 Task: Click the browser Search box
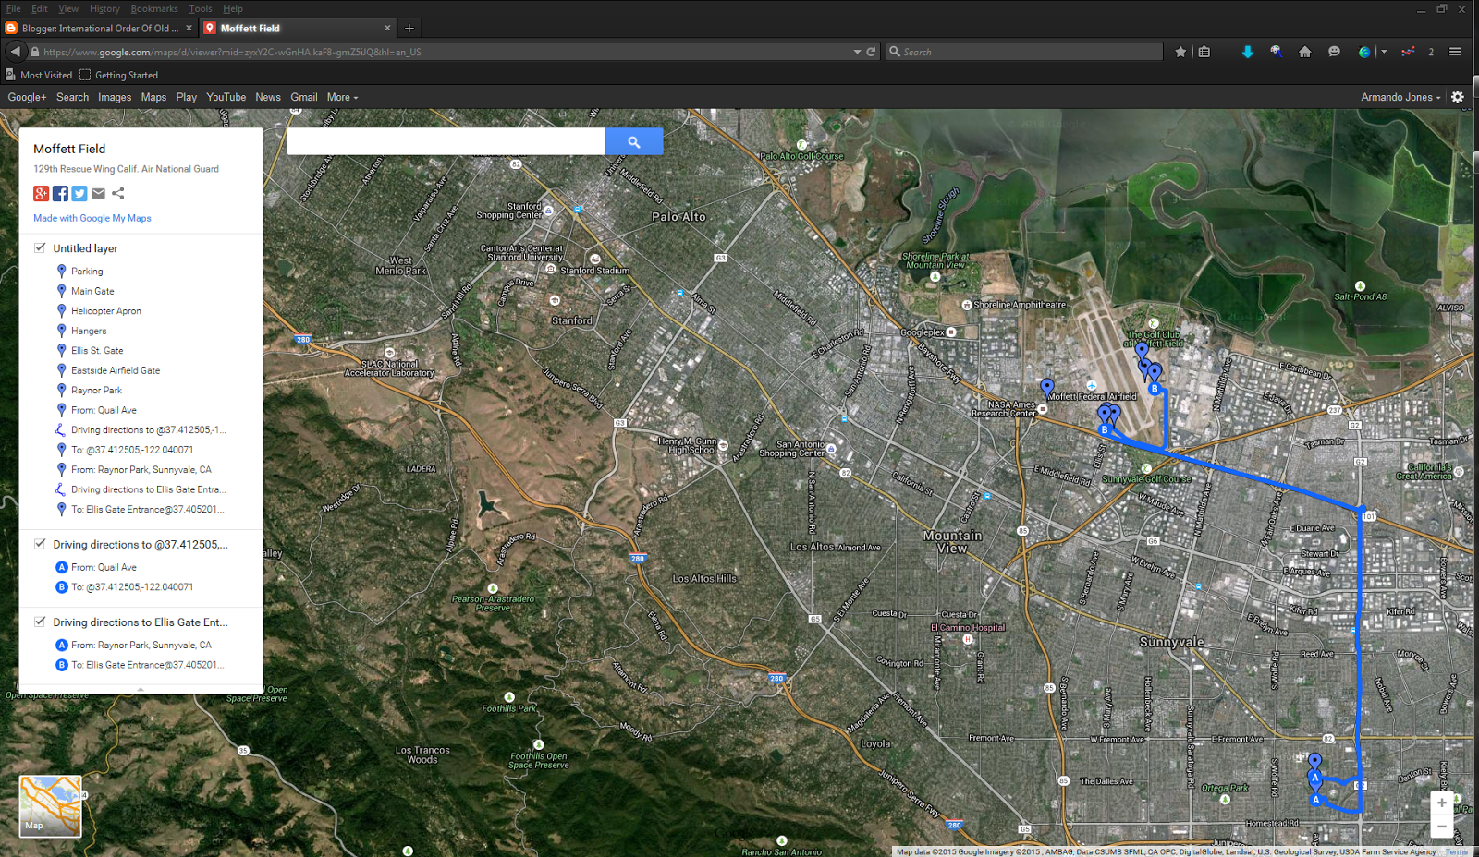1024,52
